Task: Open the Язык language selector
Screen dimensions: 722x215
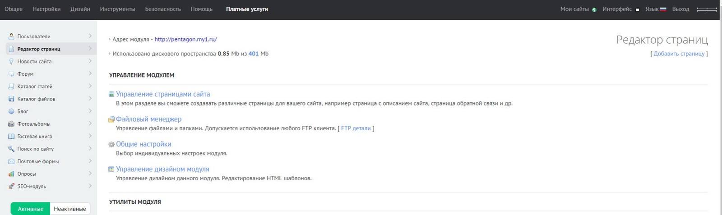Action: [x=656, y=9]
